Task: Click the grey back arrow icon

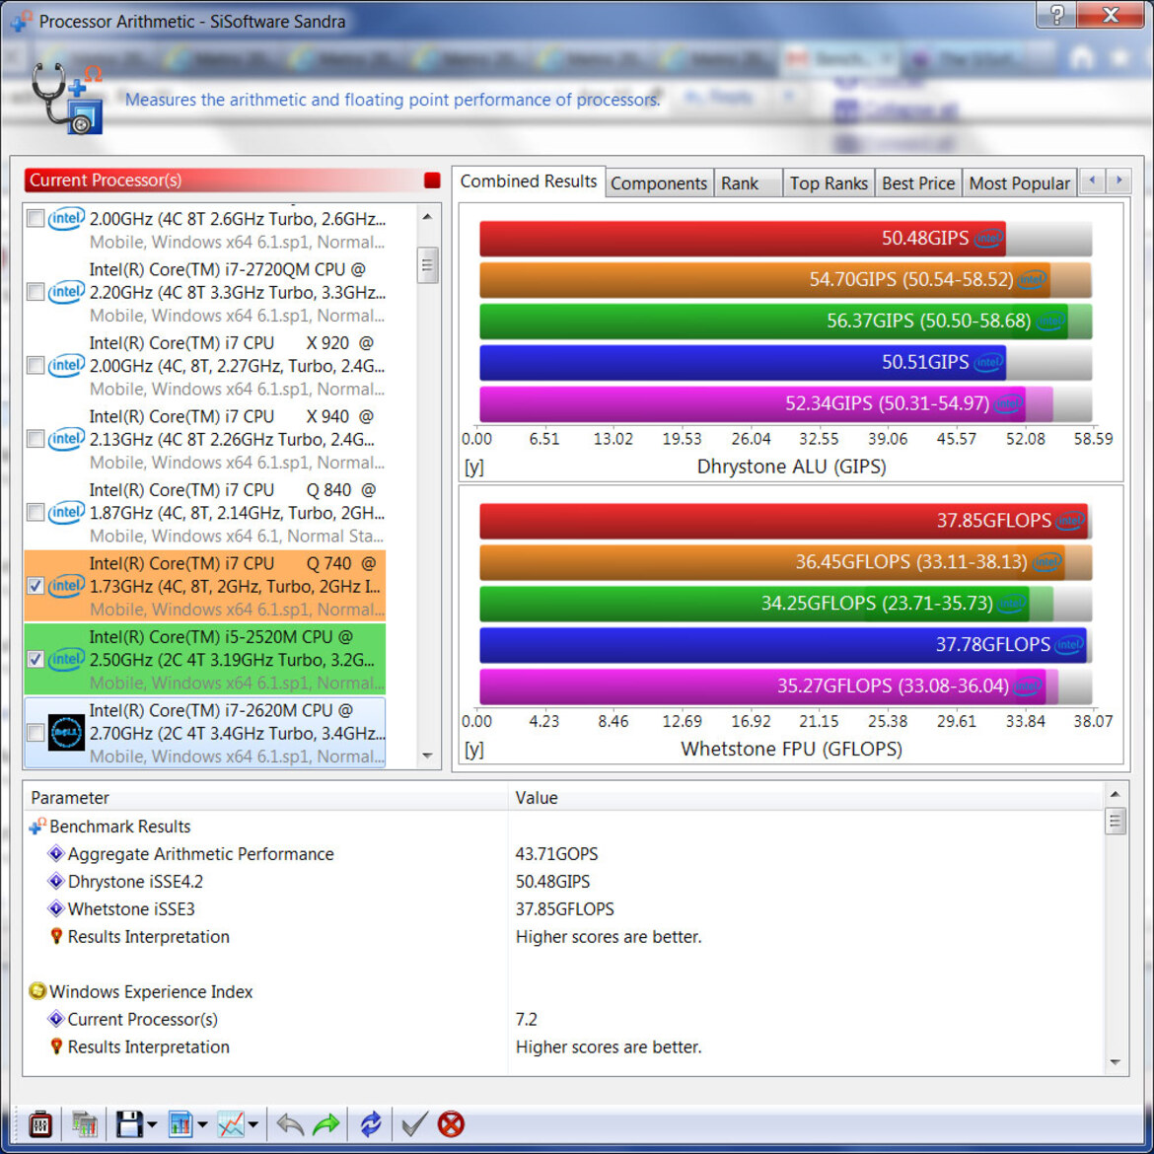Action: tap(290, 1124)
